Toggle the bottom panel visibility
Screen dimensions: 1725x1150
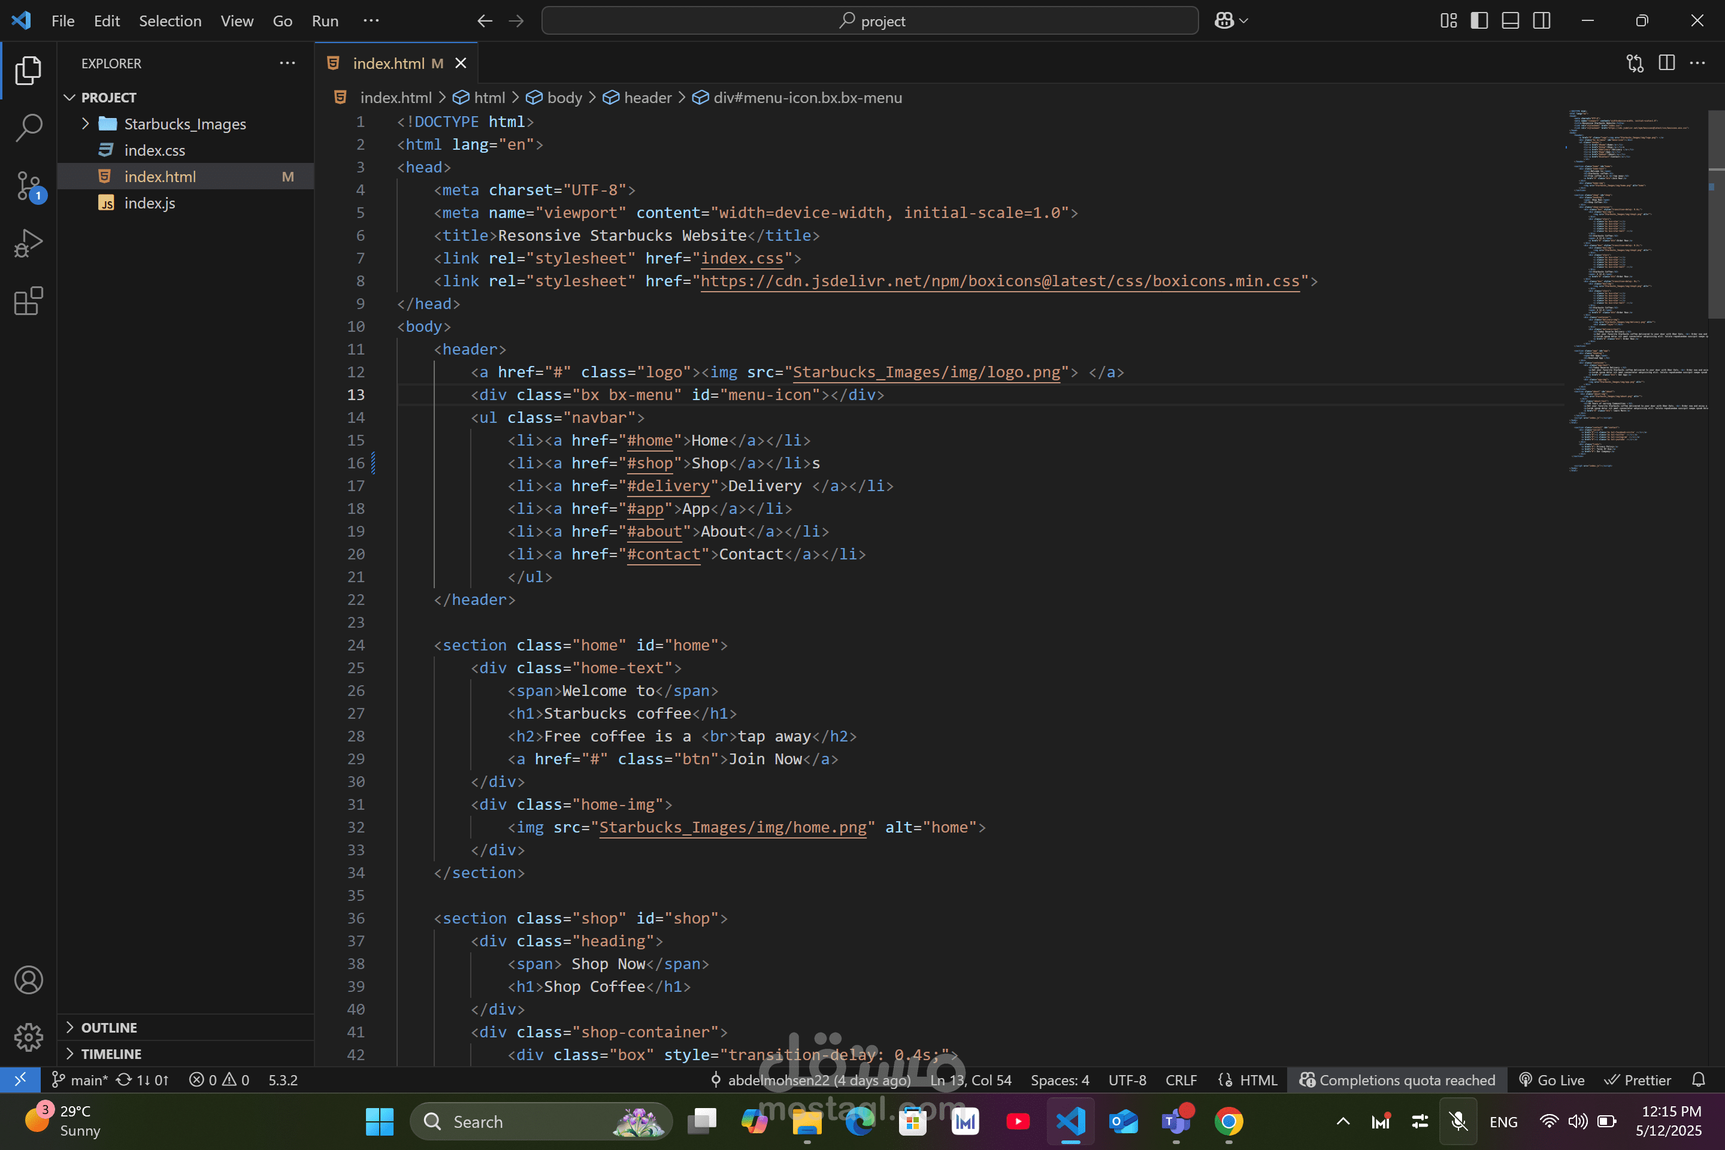(x=1510, y=20)
